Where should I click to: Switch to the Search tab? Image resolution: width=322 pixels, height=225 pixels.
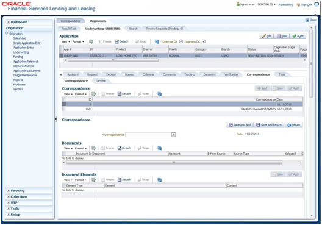tap(134, 29)
